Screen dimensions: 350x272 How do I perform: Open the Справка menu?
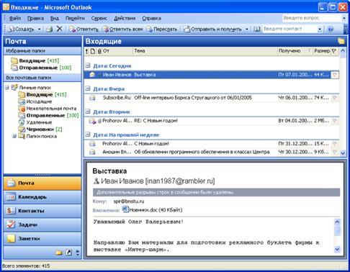pyautogui.click(x=151, y=18)
